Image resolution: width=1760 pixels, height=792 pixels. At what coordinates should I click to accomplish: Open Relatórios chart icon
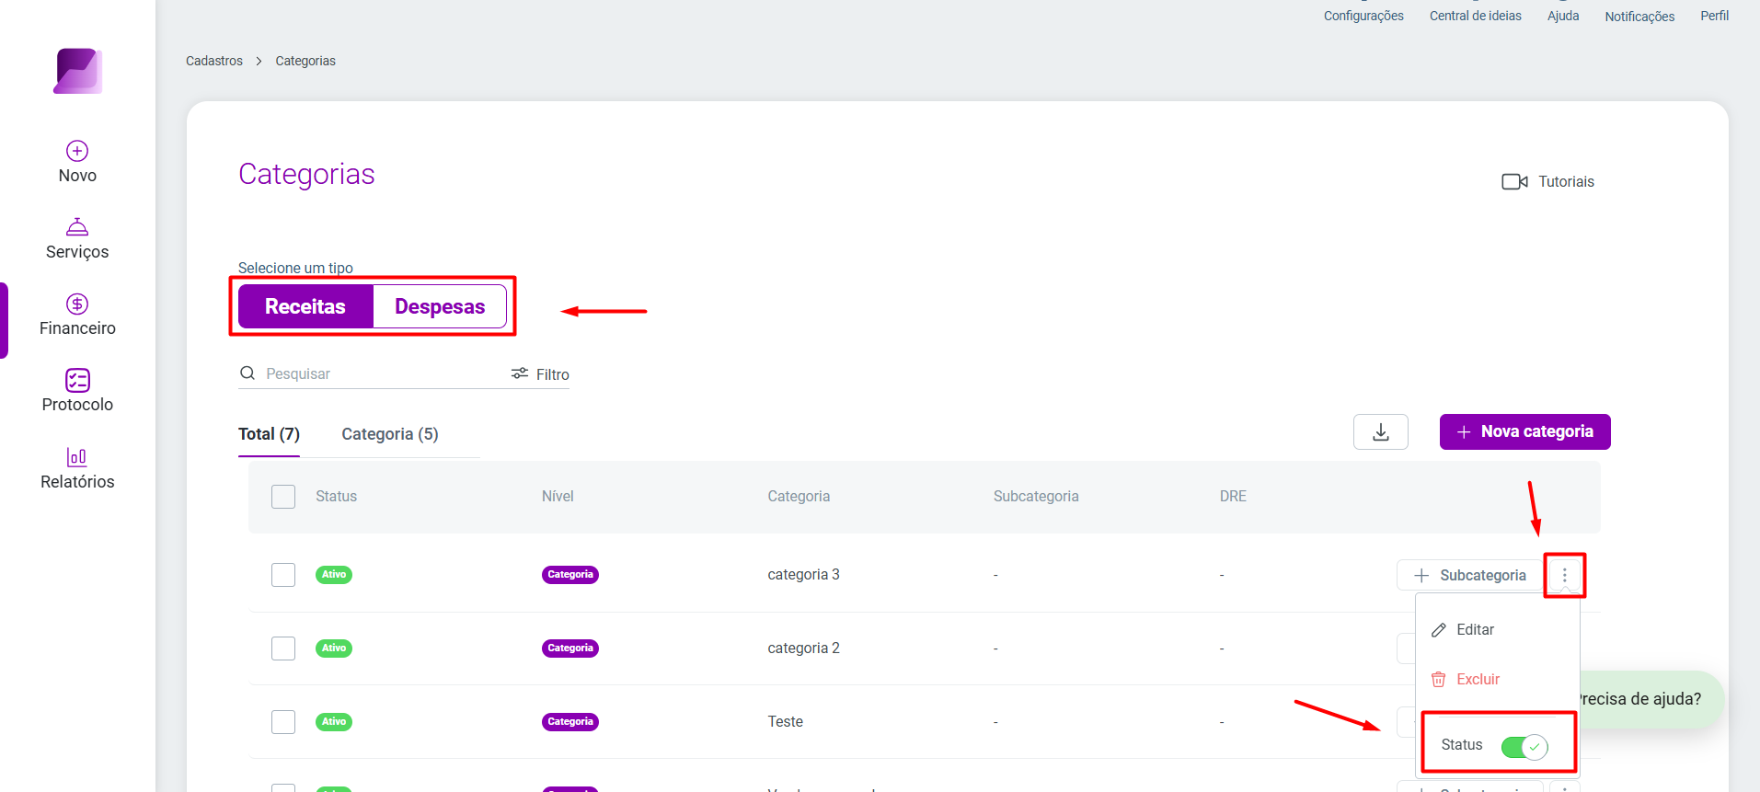tap(77, 457)
